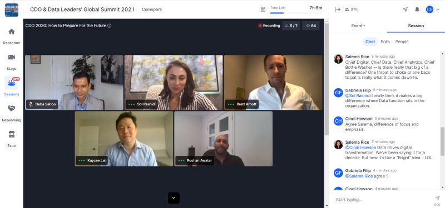Open the Sessions sidebar icon
This screenshot has width=445, height=208.
tap(11, 83)
